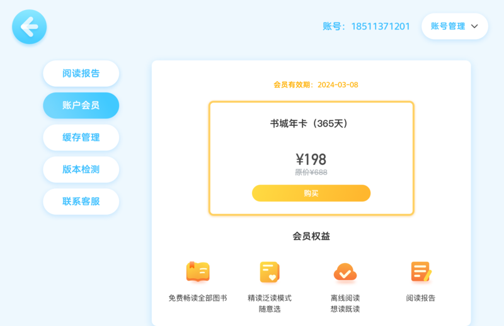This screenshot has width=504, height=326.
Task: Select the 书城年卡（365天）plan card
Action: click(311, 158)
